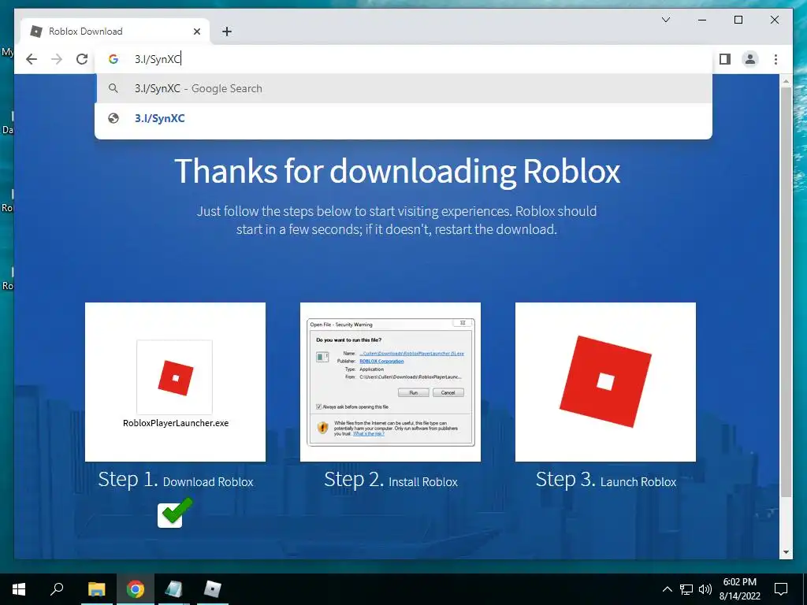Click the 'Thanks for downloading Roblox' heading
Screen dimensions: 807x605
tap(397, 171)
